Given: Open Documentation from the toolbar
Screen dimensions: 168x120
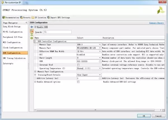Looking at the screenshot, I should pos(11,17).
